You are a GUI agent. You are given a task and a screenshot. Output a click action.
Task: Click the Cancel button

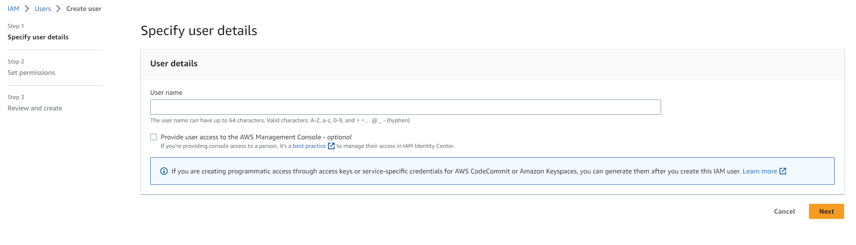tap(784, 211)
